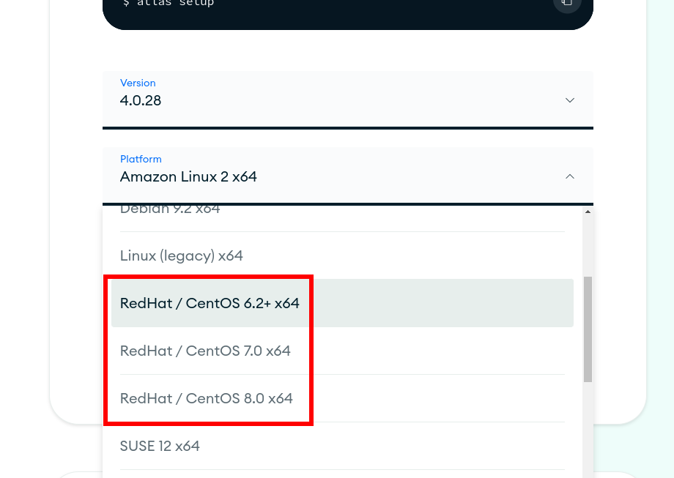
Task: Expand the Version dropdown chevron
Action: point(570,100)
